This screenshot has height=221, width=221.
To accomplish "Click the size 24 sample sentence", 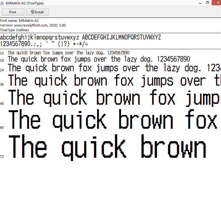I will coord(114,68).
